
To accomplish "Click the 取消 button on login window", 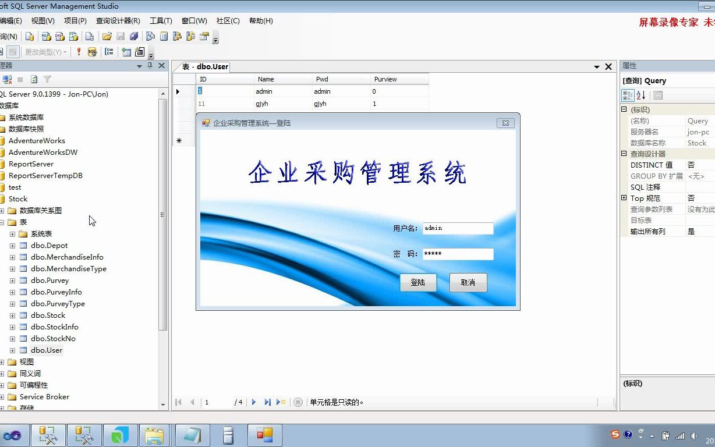I will (x=468, y=282).
